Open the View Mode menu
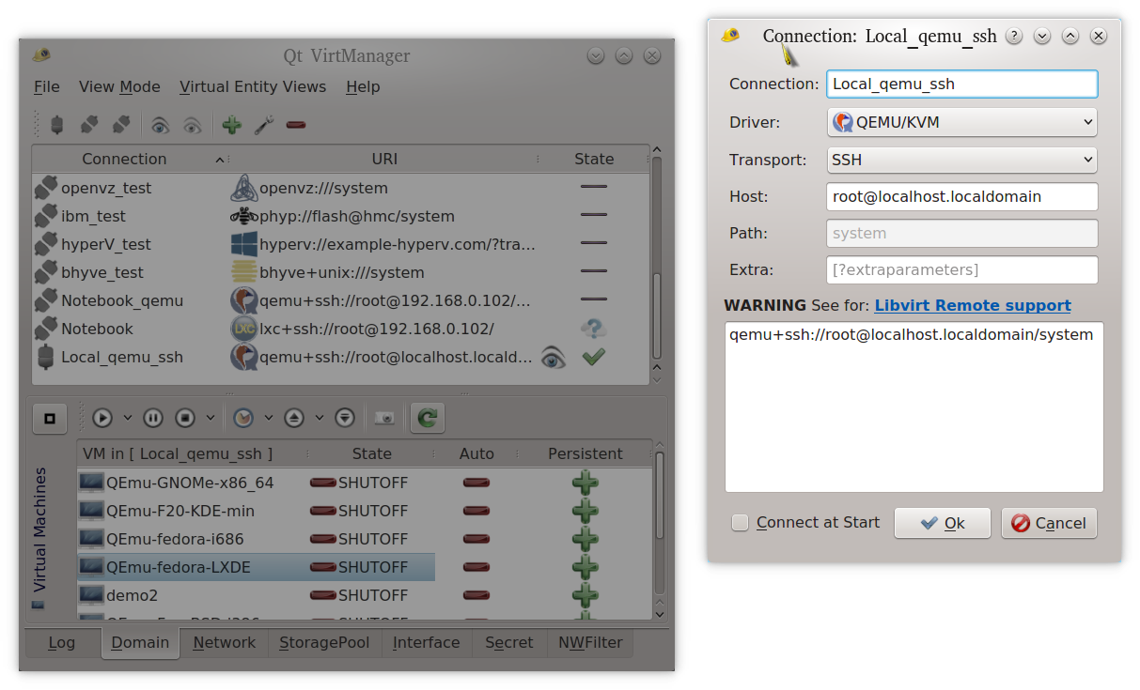The image size is (1140, 690). 119,86
